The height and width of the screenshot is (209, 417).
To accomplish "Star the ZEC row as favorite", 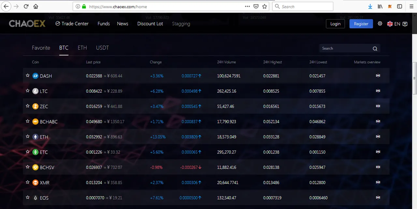I will pos(28,106).
